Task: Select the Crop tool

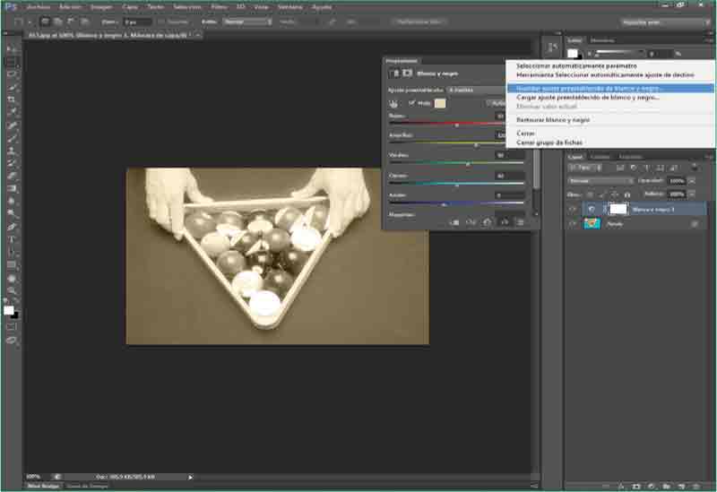Action: pyautogui.click(x=12, y=99)
